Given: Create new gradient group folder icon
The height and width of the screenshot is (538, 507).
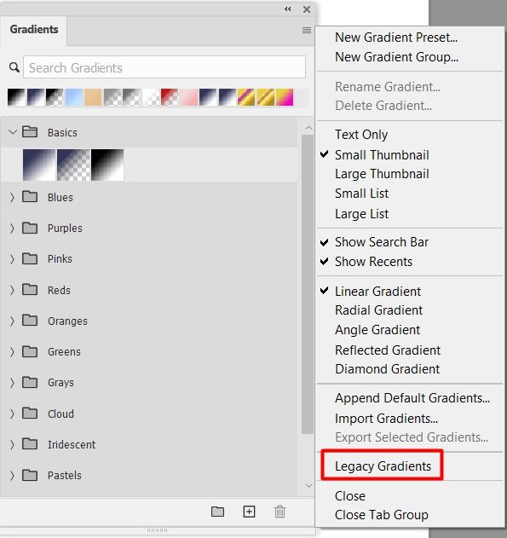Looking at the screenshot, I should (x=217, y=512).
